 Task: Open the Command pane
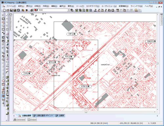pyautogui.click(x=19, y=119)
